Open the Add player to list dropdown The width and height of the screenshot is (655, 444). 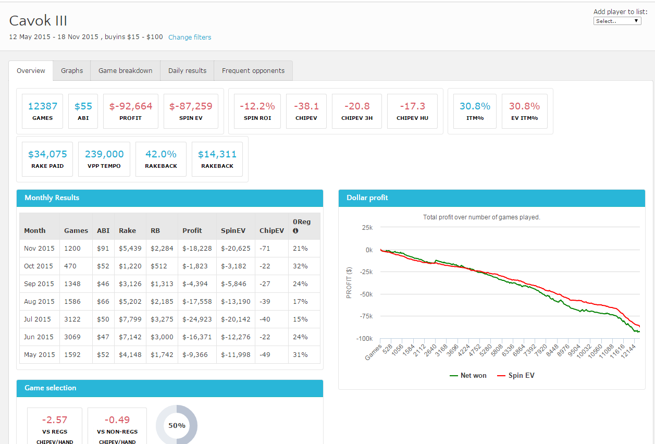point(617,21)
